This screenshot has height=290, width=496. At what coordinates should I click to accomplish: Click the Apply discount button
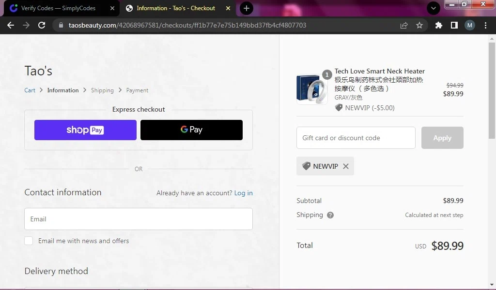coord(442,138)
